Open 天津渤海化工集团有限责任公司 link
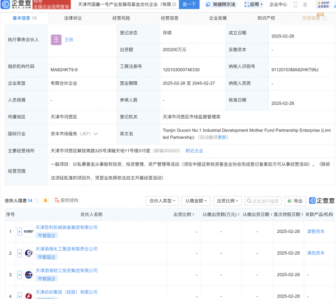 coord(67,249)
